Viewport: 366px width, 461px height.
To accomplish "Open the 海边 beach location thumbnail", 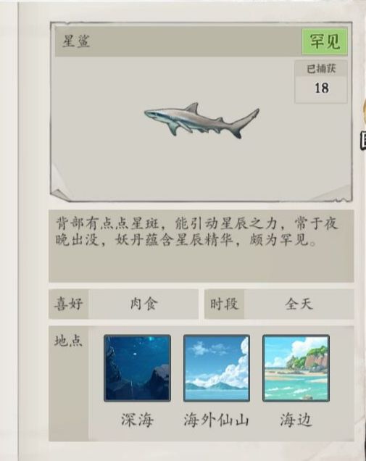I will click(296, 368).
